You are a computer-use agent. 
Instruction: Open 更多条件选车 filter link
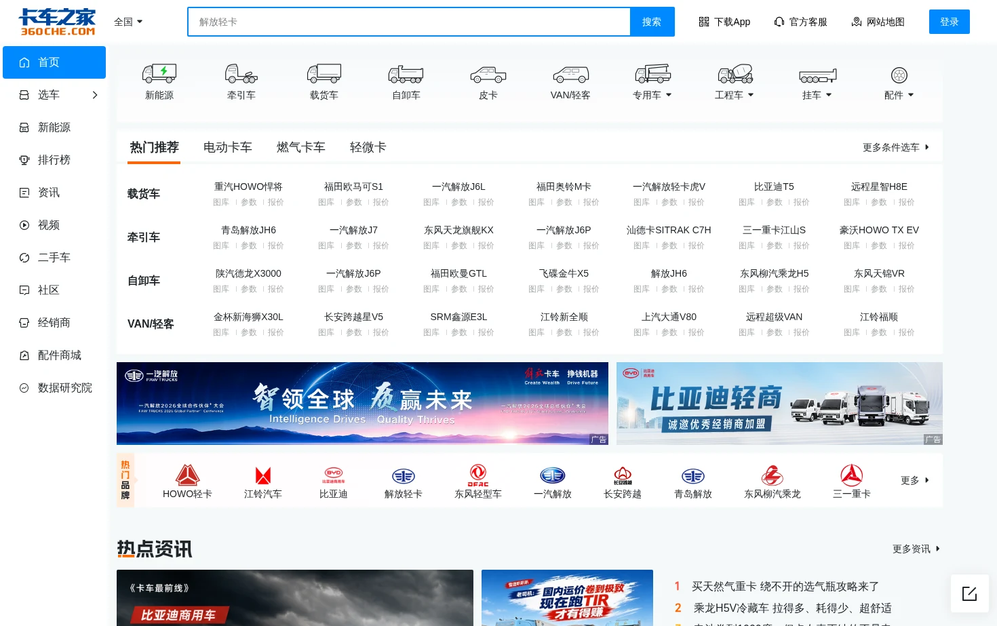pos(896,147)
